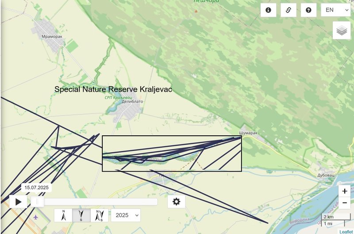Image resolution: width=354 pixels, height=234 pixels.
Task: Click the Шумарак village label
Action: (248, 133)
